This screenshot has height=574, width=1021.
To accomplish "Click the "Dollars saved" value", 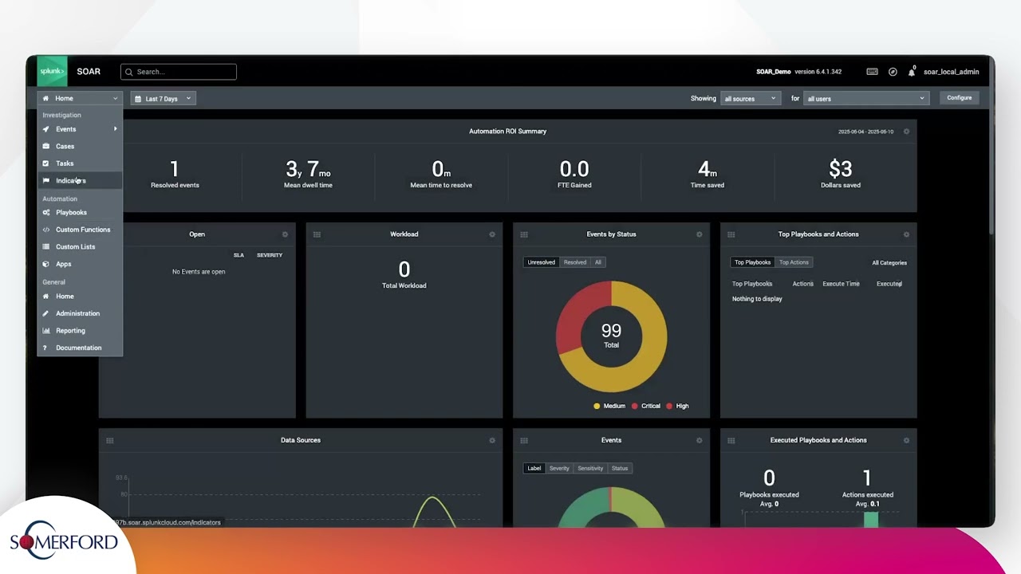I will [x=840, y=169].
